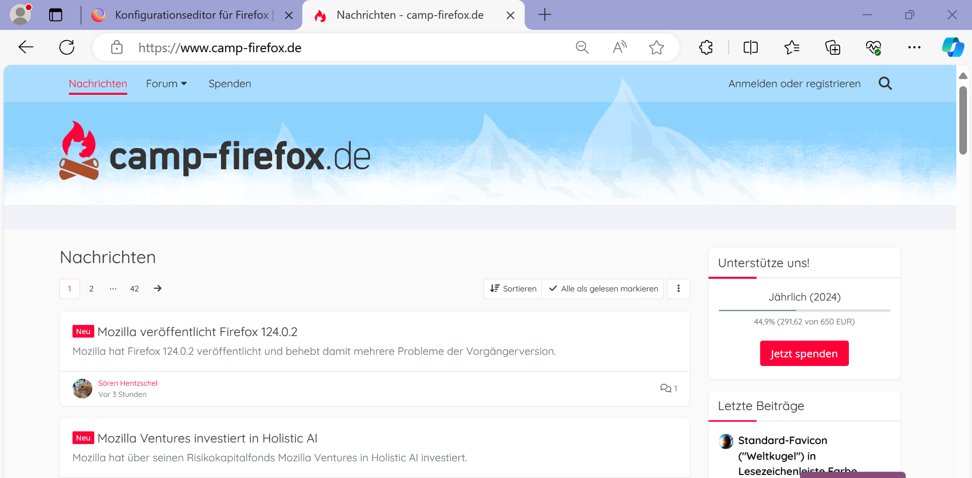
Task: Open a new tab with the plus icon
Action: click(x=545, y=15)
